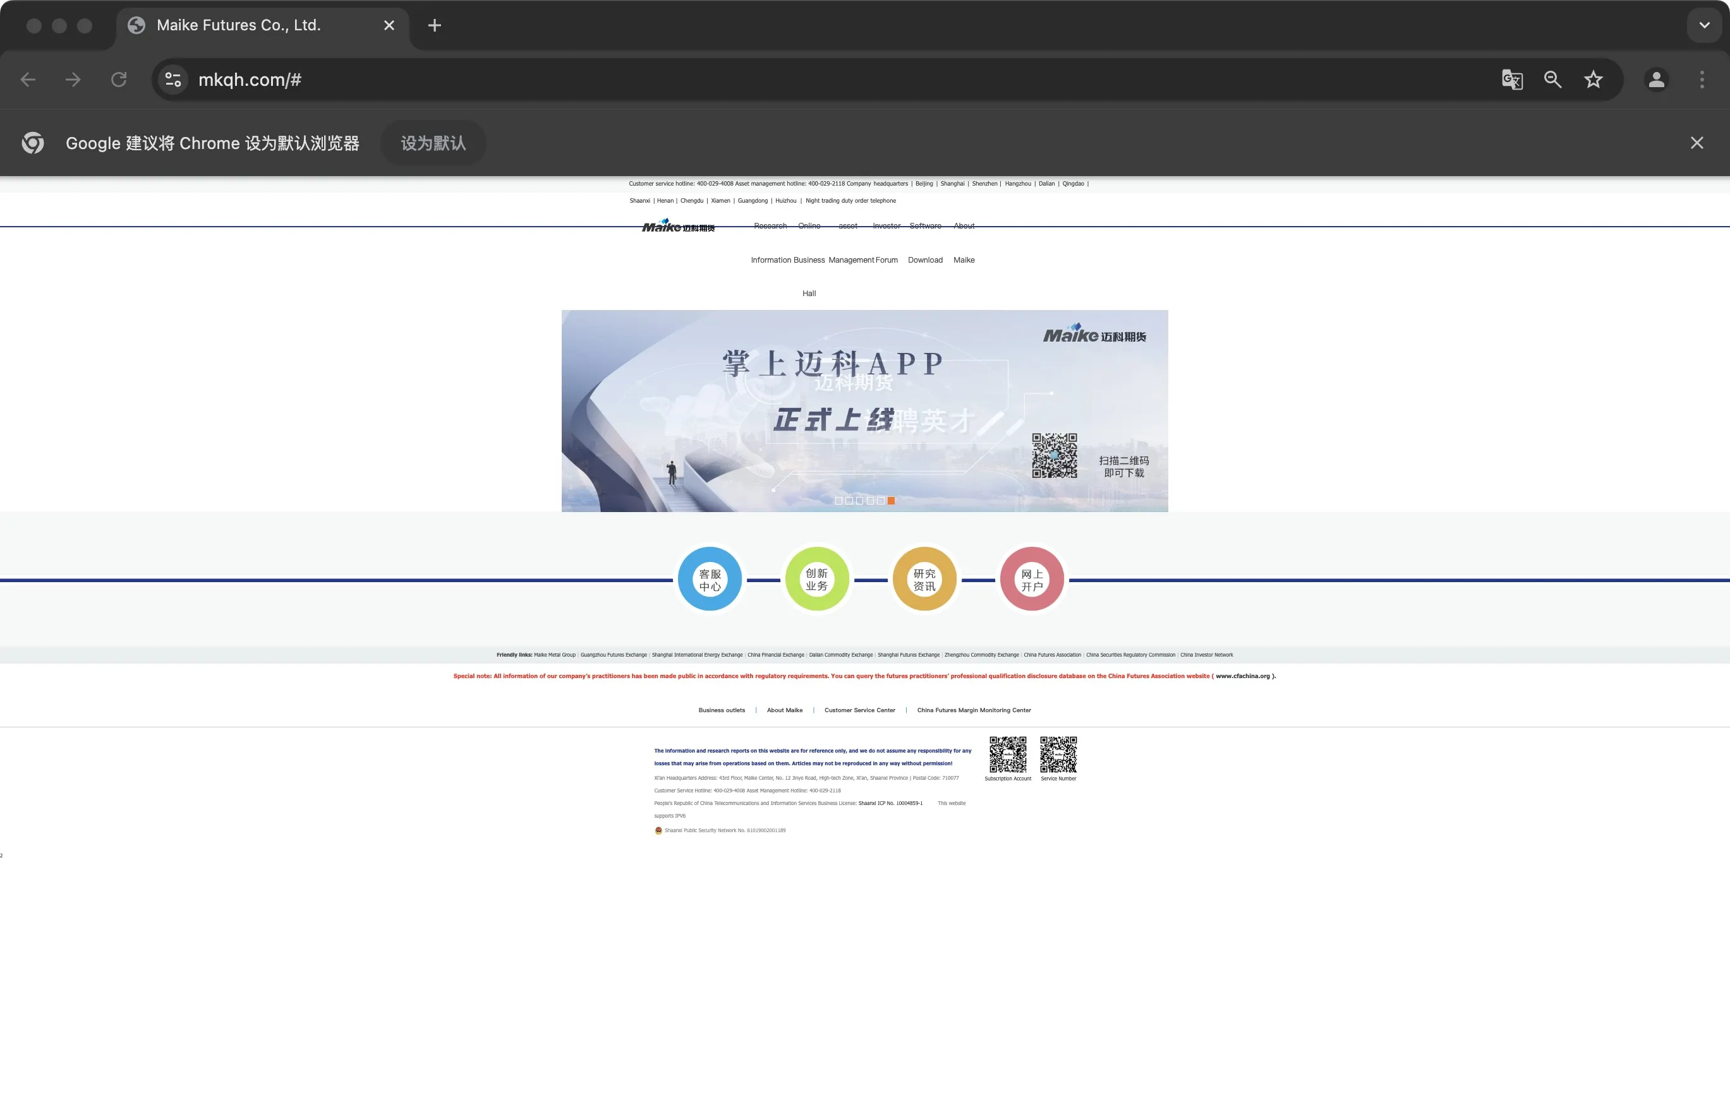Open Zhengzhou Commodity Exchange link

(x=981, y=655)
